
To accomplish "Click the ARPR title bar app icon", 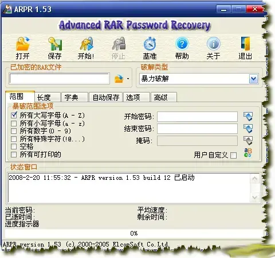I will (7, 9).
